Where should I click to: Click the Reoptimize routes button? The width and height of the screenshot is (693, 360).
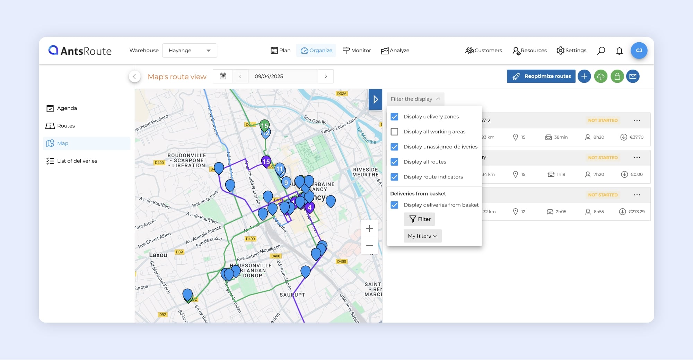(541, 76)
